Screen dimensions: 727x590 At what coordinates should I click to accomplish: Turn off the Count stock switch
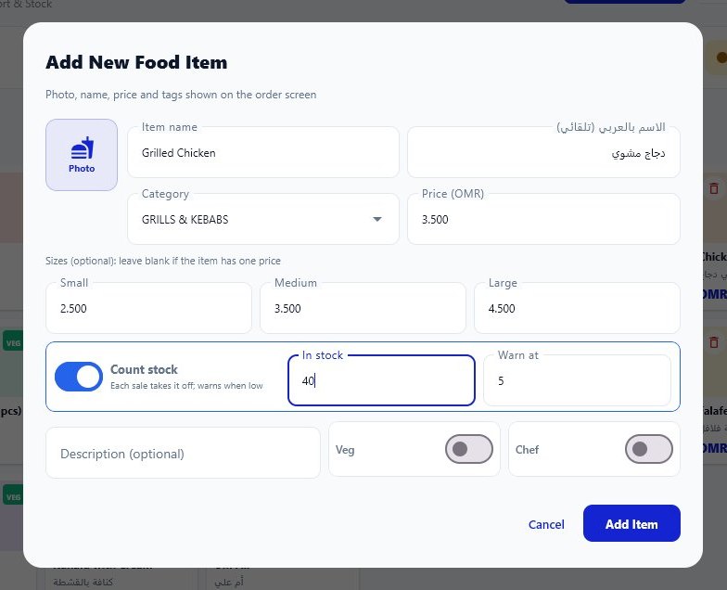79,377
